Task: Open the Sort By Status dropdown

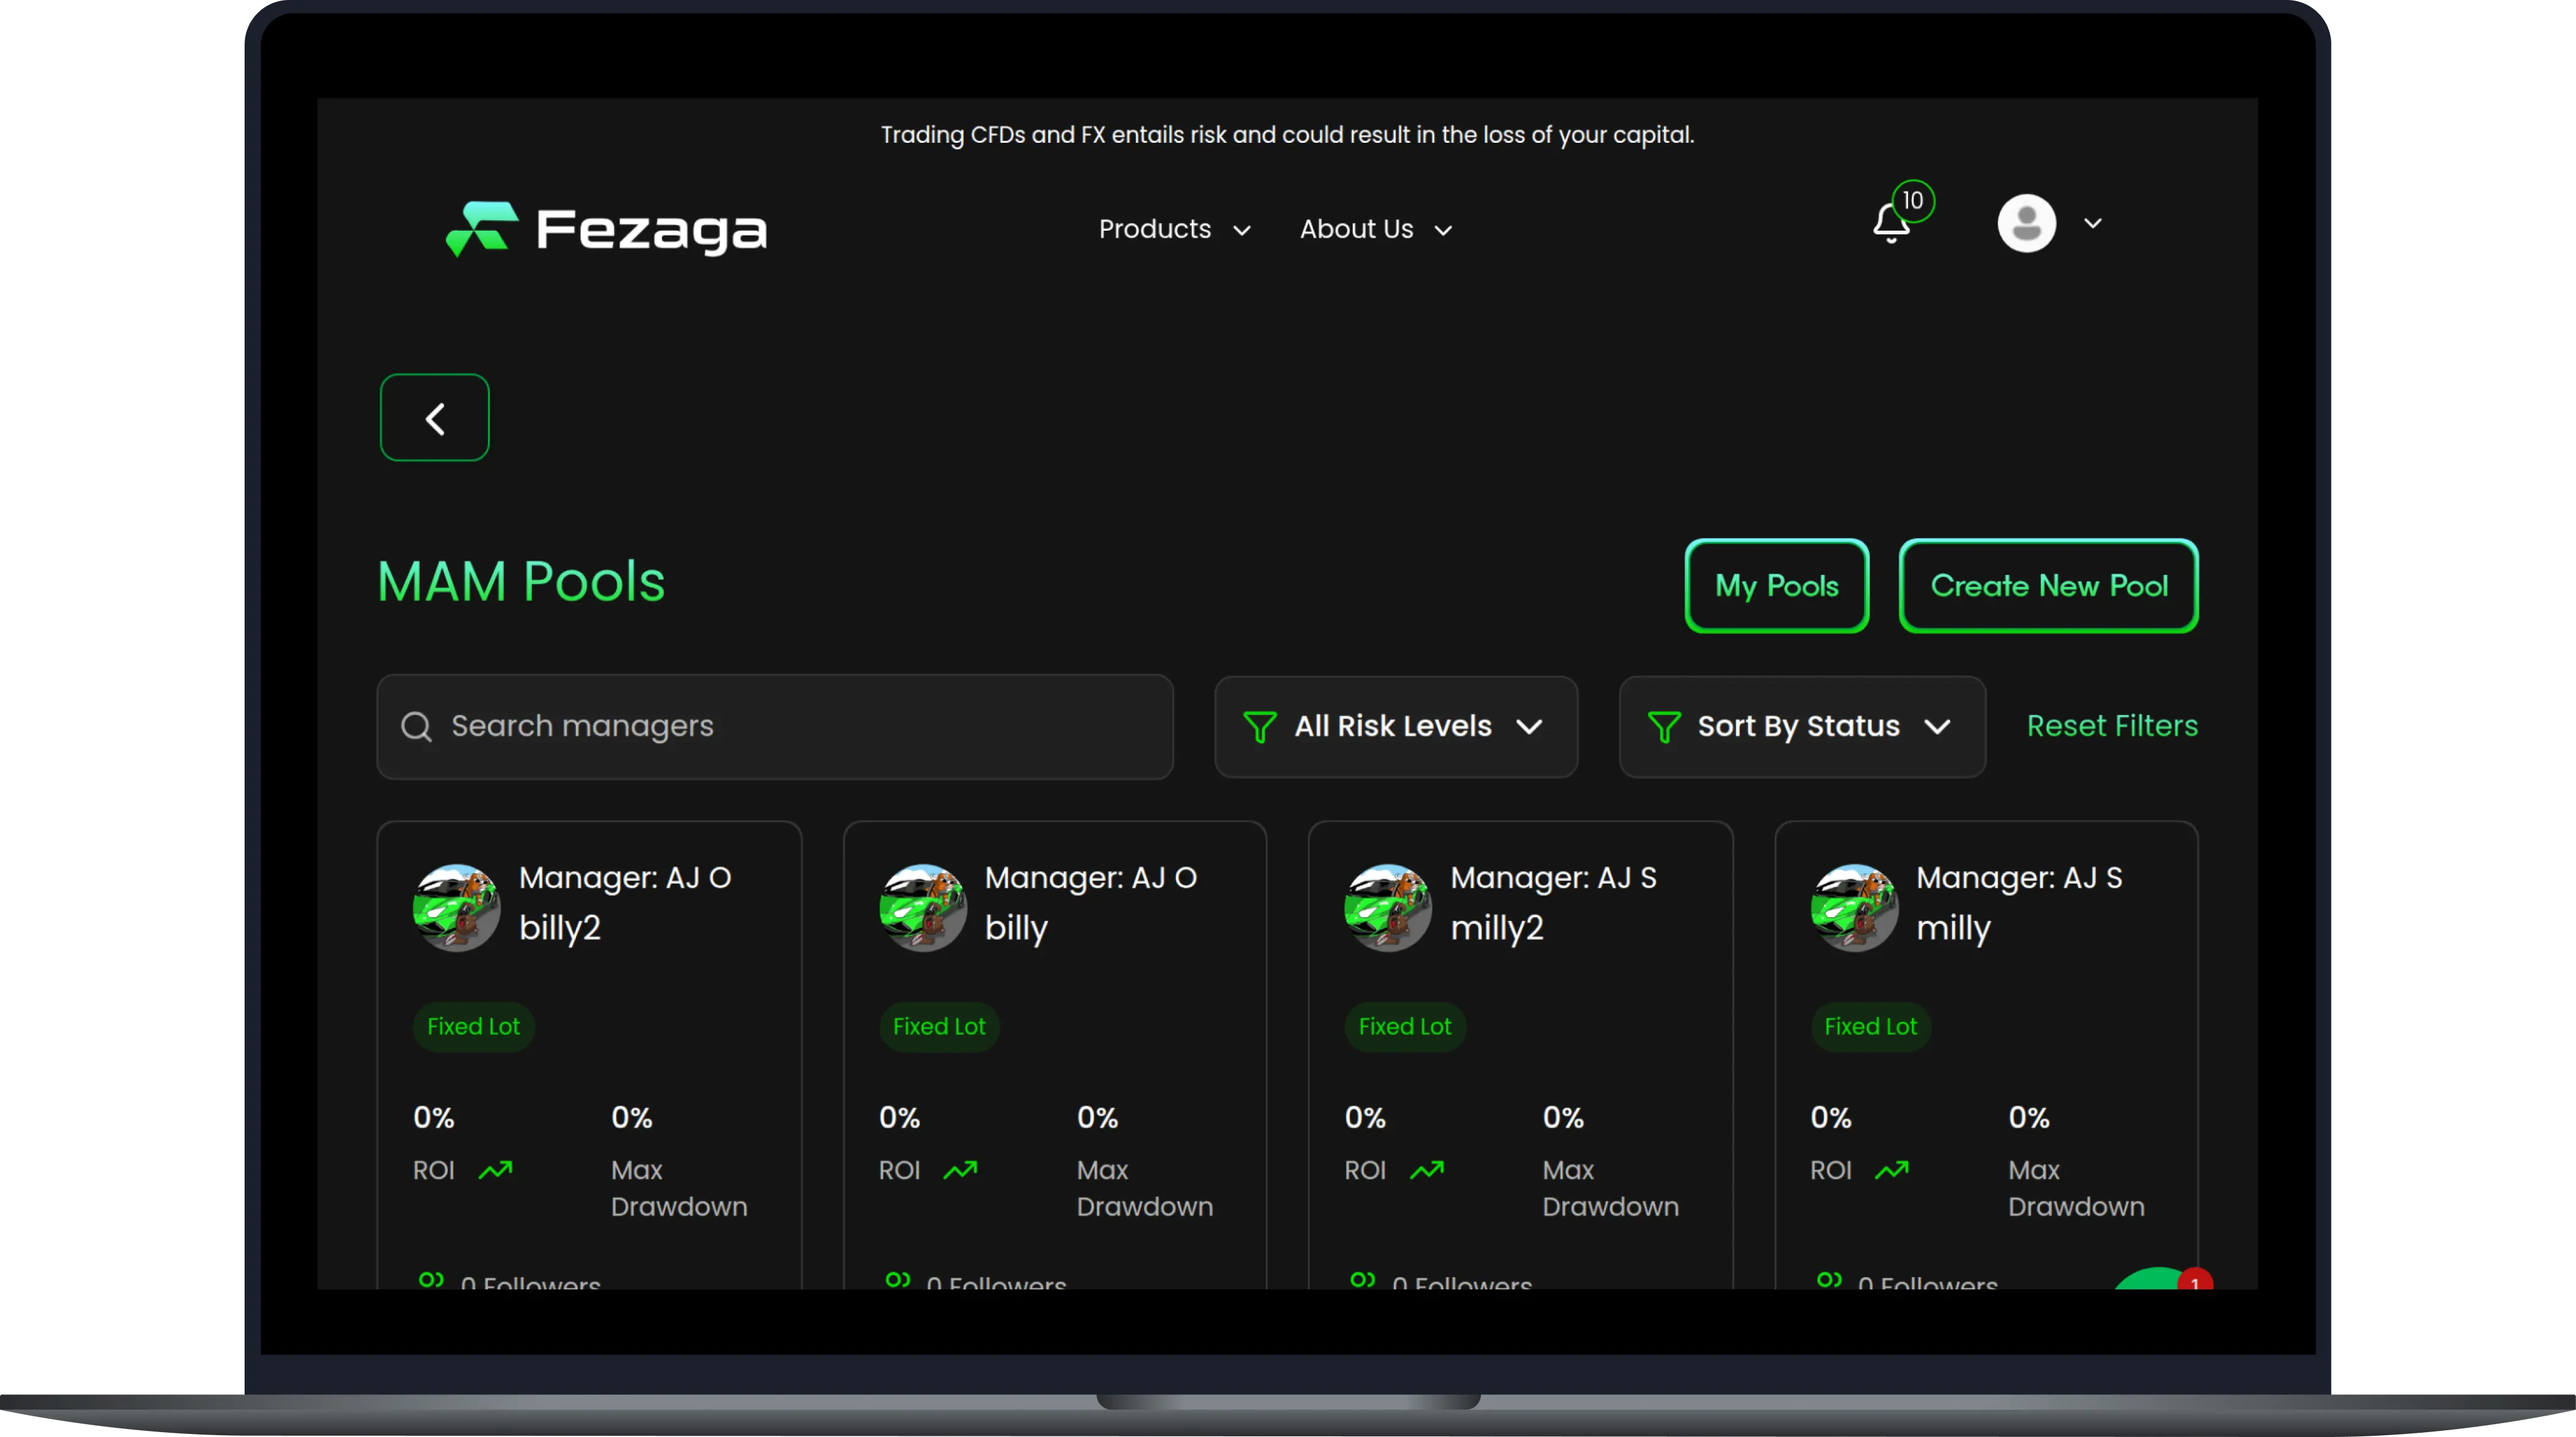Action: [x=1801, y=727]
